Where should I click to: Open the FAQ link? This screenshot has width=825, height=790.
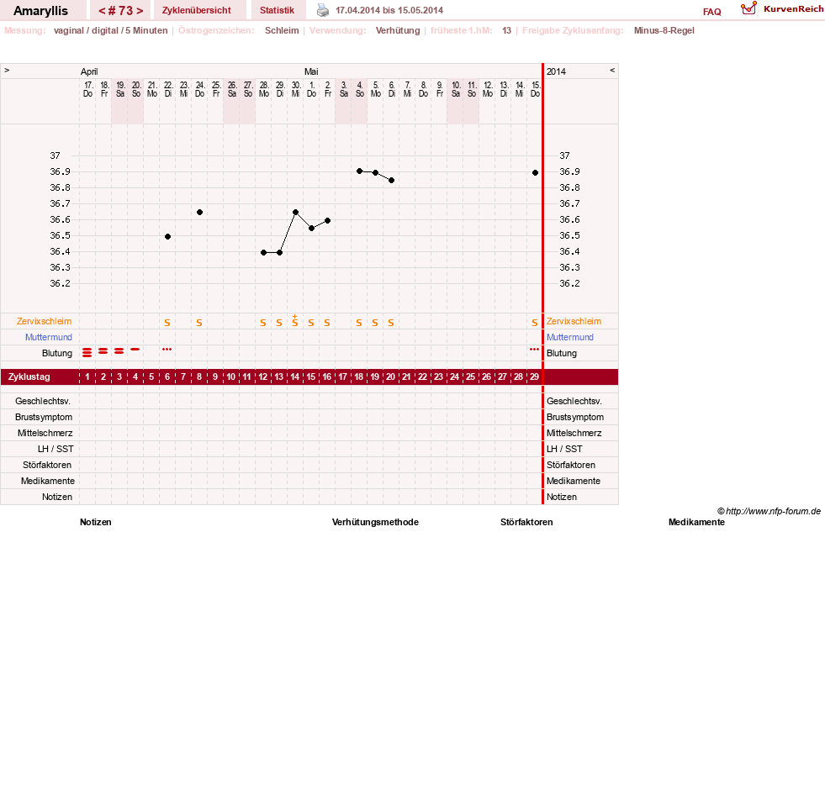pos(711,12)
